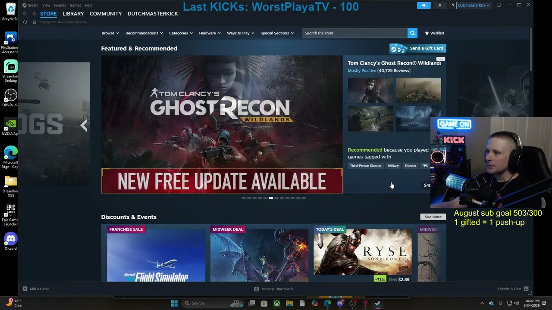The image size is (552, 310).
Task: Expand the Special Sections dropdown
Action: pyautogui.click(x=277, y=33)
